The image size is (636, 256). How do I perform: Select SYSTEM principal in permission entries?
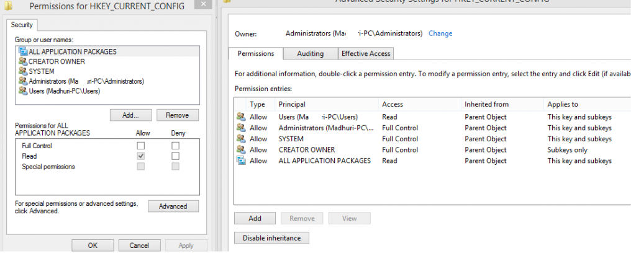coord(291,139)
